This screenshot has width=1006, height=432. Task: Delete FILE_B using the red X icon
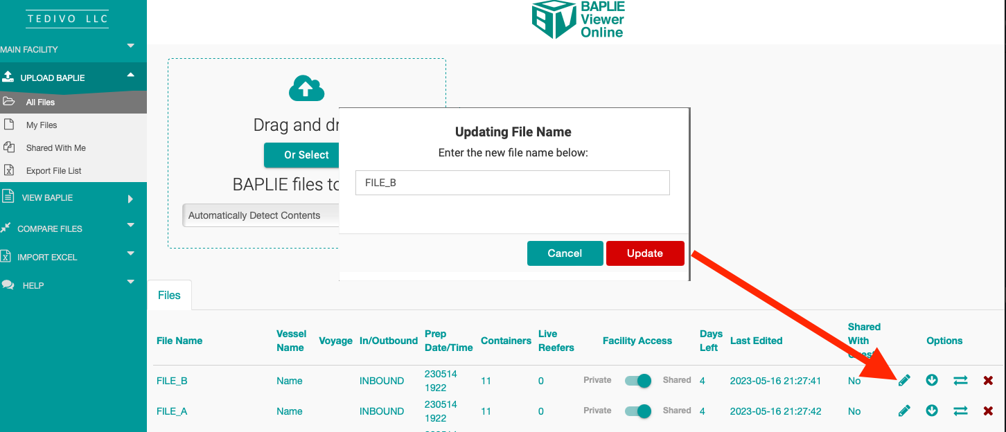988,380
